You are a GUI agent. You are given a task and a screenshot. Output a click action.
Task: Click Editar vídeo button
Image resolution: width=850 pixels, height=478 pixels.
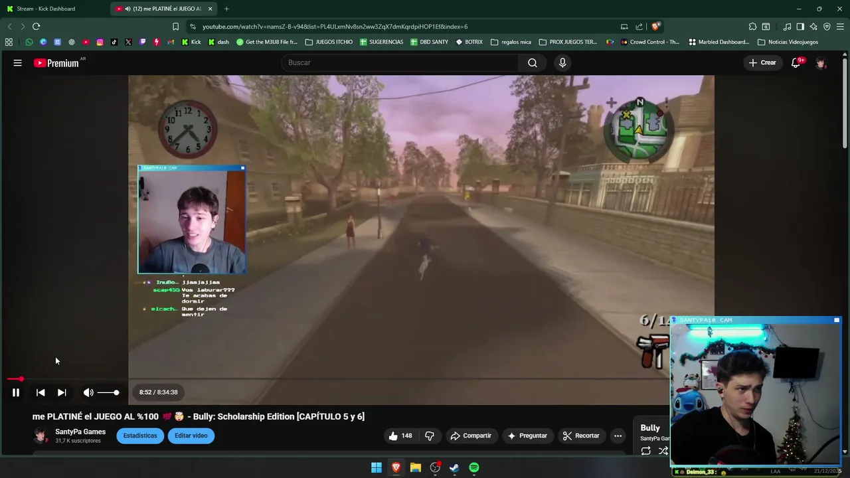[191, 436]
